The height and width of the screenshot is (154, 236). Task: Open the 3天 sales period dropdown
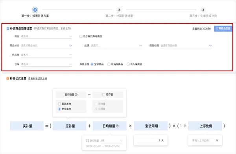[x=111, y=141]
